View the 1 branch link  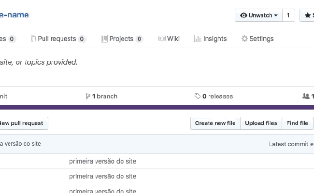click(101, 96)
